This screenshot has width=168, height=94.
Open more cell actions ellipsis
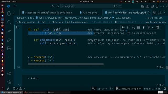[153, 28]
